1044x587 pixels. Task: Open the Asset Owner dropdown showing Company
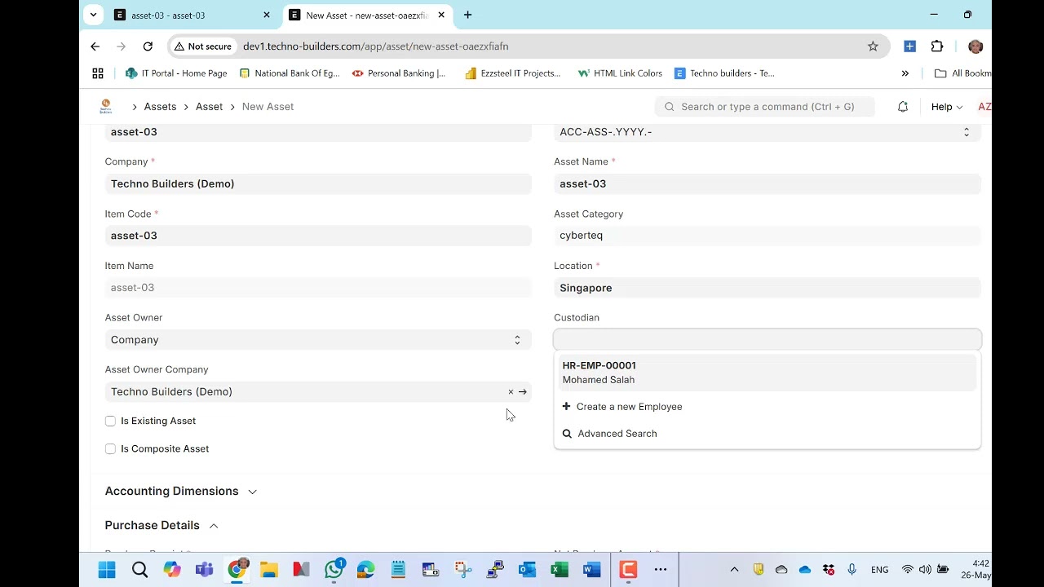pos(318,340)
